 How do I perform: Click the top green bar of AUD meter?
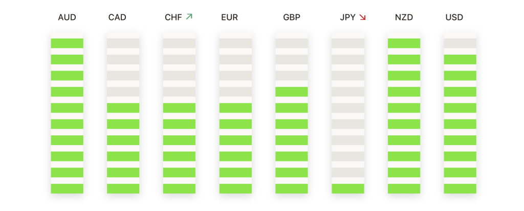pos(67,43)
